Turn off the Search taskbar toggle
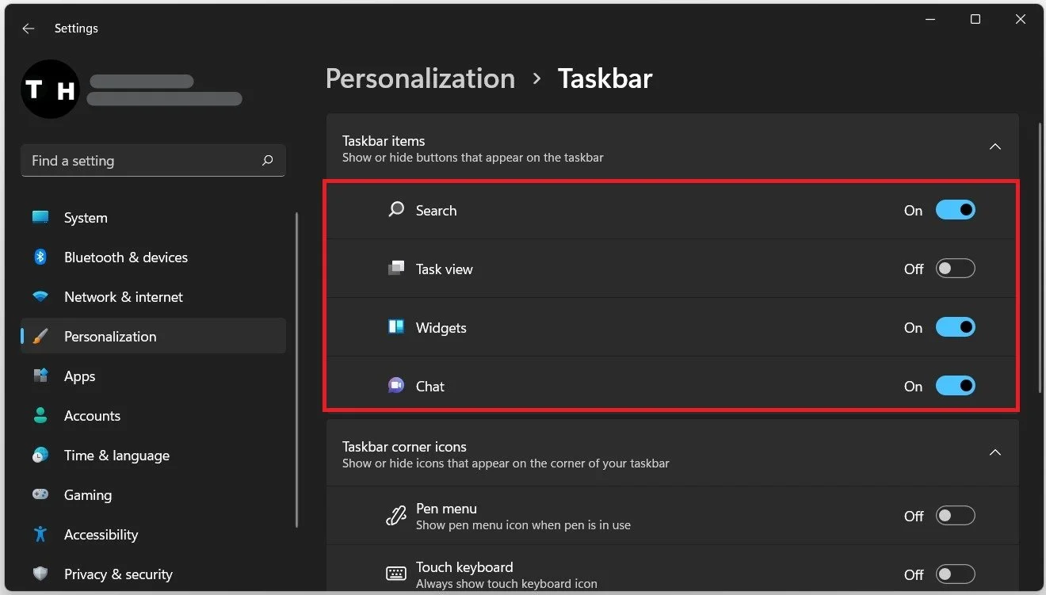The height and width of the screenshot is (595, 1046). coord(956,210)
